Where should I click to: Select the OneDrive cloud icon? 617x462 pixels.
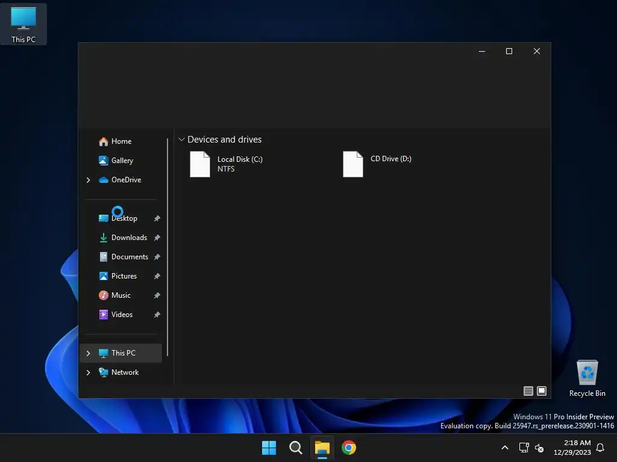click(104, 180)
